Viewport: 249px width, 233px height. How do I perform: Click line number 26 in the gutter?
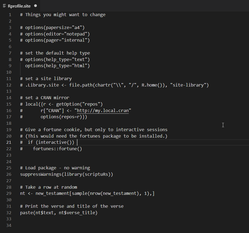click(9, 174)
